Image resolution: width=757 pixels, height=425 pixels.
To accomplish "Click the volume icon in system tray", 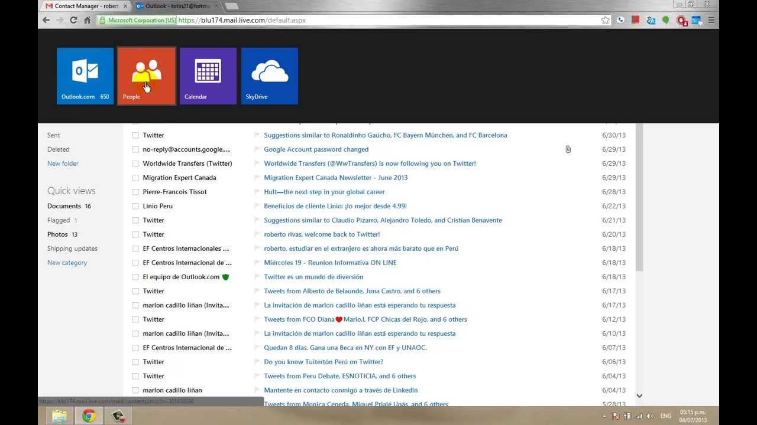I will pos(650,416).
